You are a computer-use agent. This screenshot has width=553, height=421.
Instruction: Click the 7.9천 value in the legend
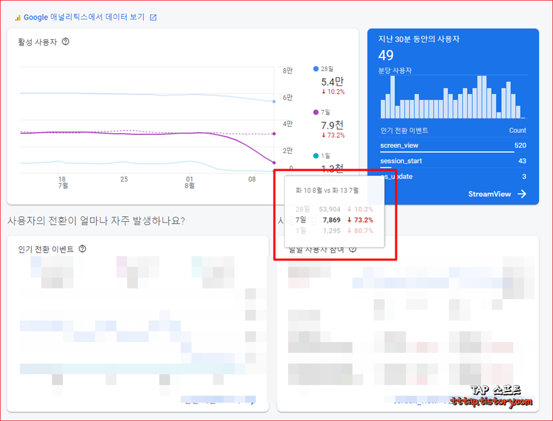[332, 125]
